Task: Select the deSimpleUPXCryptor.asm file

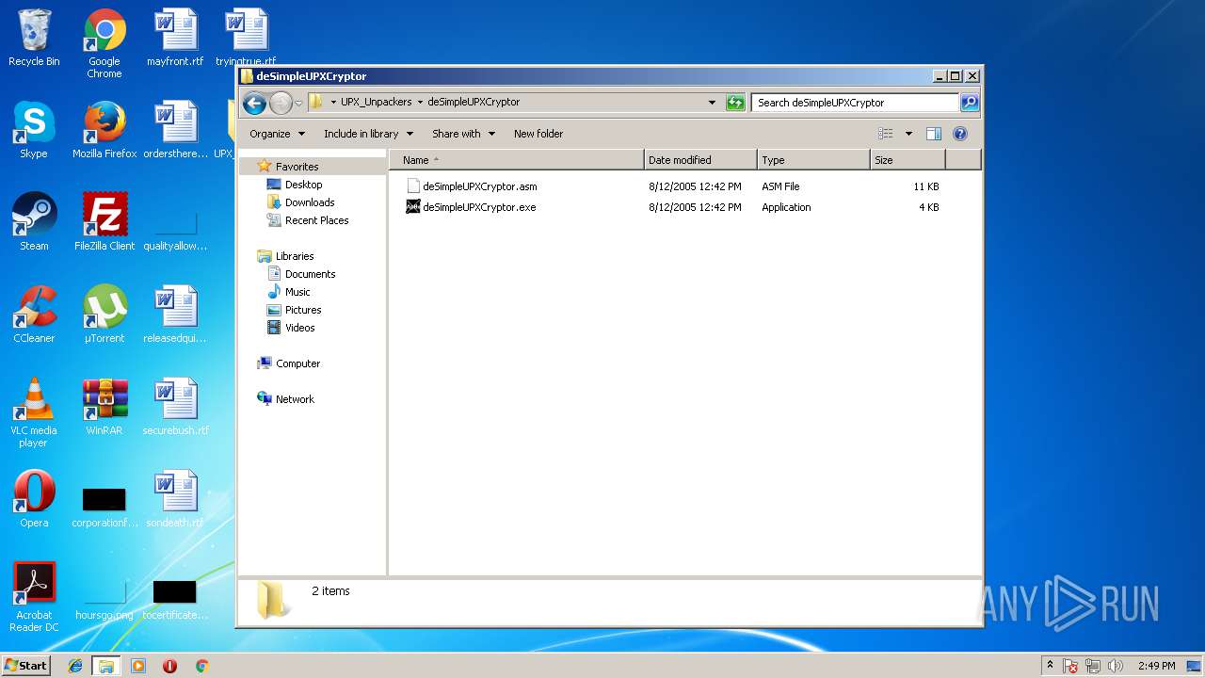Action: pos(480,186)
